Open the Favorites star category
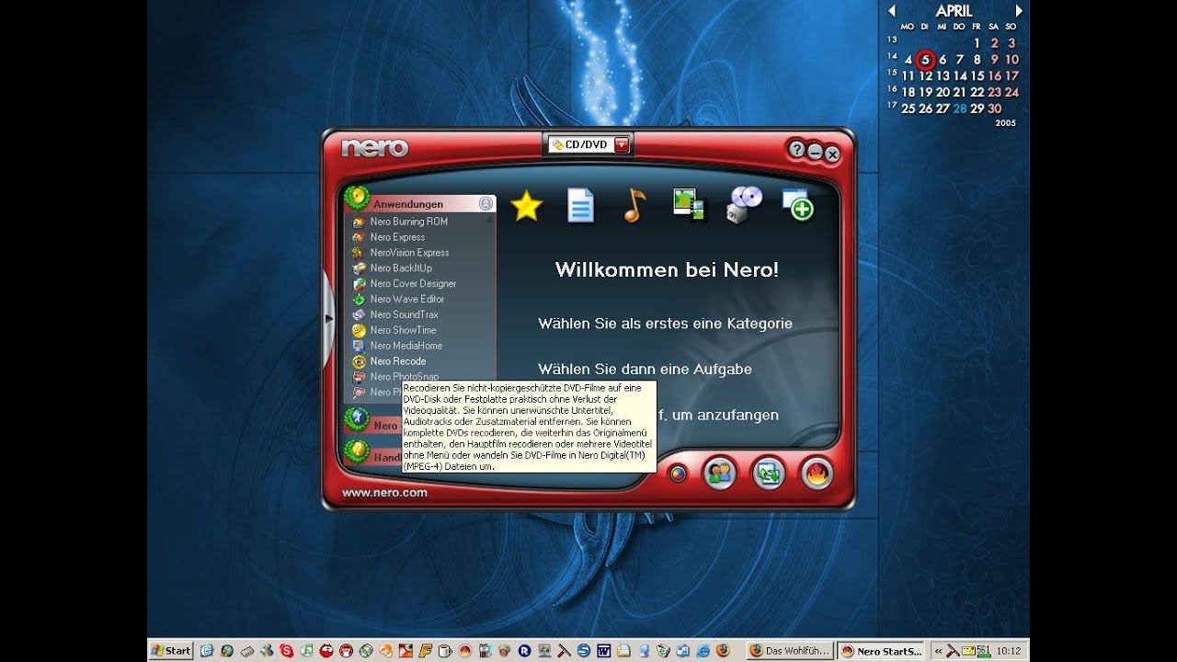The height and width of the screenshot is (662, 1177). (526, 205)
